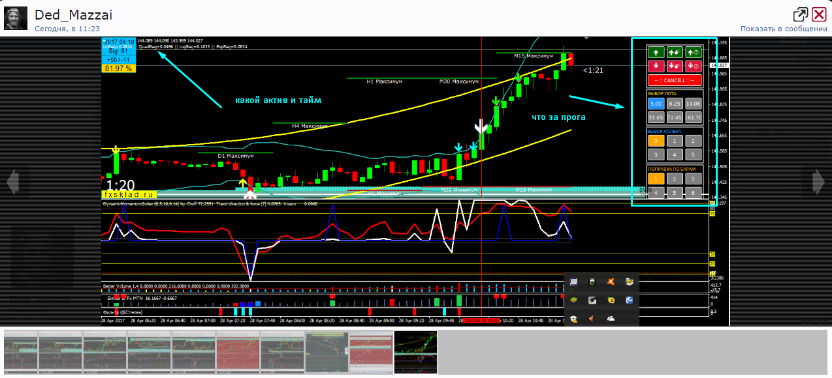
Task: Click the green plain up-arrow buy button
Action: [656, 52]
